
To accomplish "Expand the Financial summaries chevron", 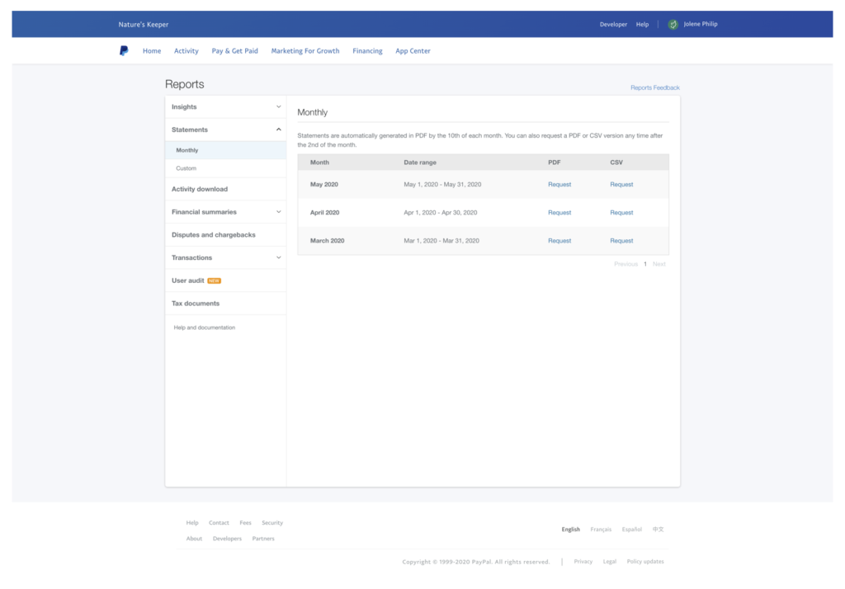I will point(279,212).
